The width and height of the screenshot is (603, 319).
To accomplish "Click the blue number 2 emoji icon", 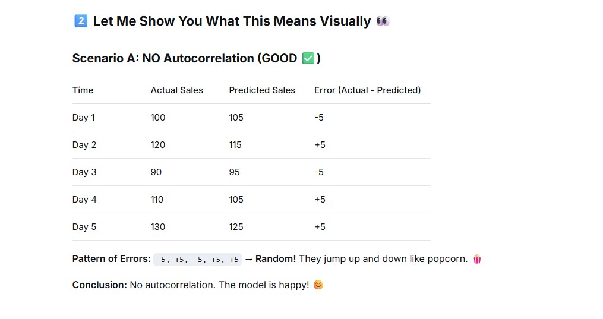I will (x=81, y=21).
